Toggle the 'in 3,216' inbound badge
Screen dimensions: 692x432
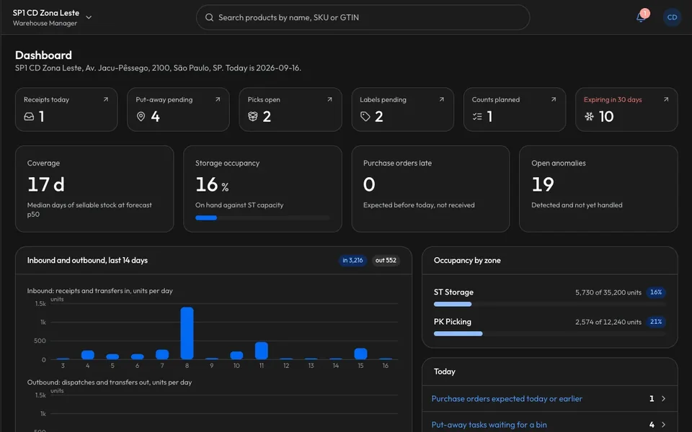pyautogui.click(x=352, y=261)
